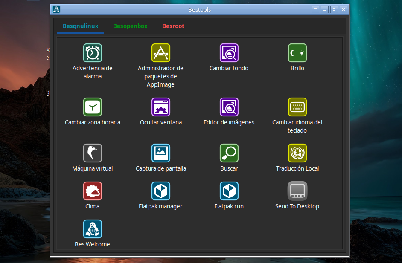The height and width of the screenshot is (263, 402).
Task: Start the Máquina virtual icon
Action: tap(93, 153)
